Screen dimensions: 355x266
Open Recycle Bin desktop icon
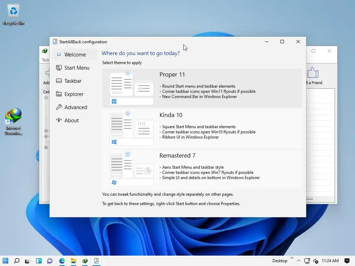(x=14, y=15)
